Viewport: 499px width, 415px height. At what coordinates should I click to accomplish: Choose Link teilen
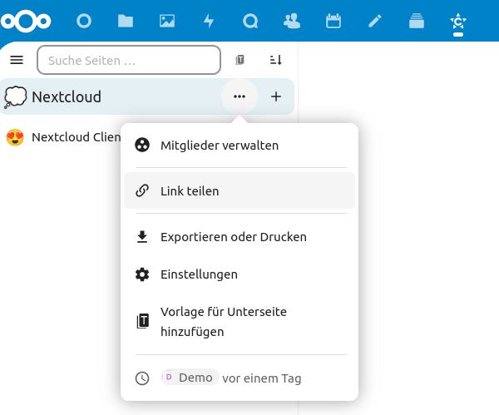click(x=240, y=190)
